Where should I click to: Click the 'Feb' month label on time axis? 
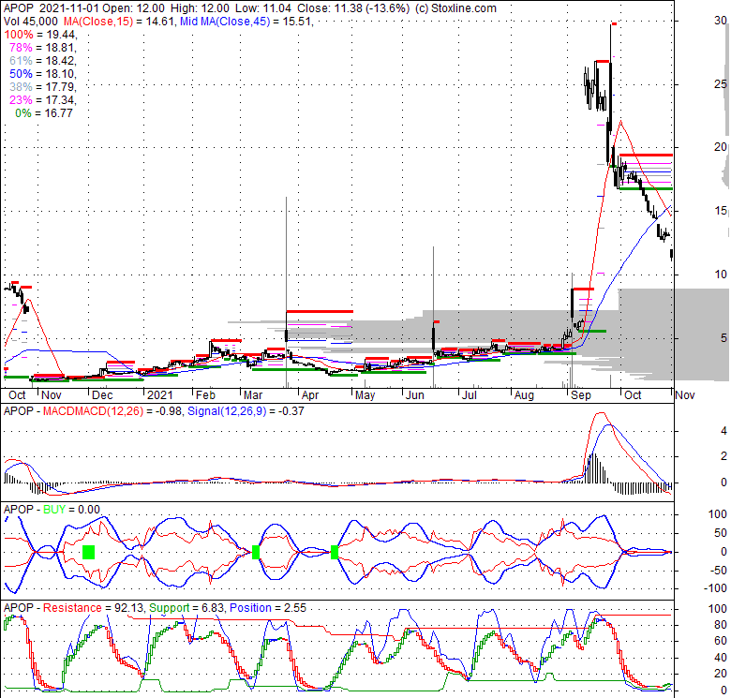click(x=205, y=395)
